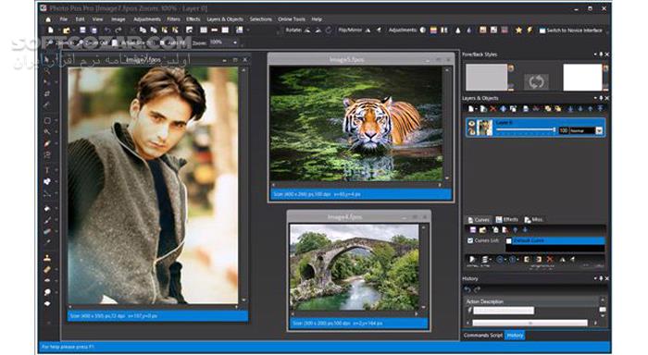Open the Normal blend mode dropdown
Screen dimensions: 648x355
(599, 130)
